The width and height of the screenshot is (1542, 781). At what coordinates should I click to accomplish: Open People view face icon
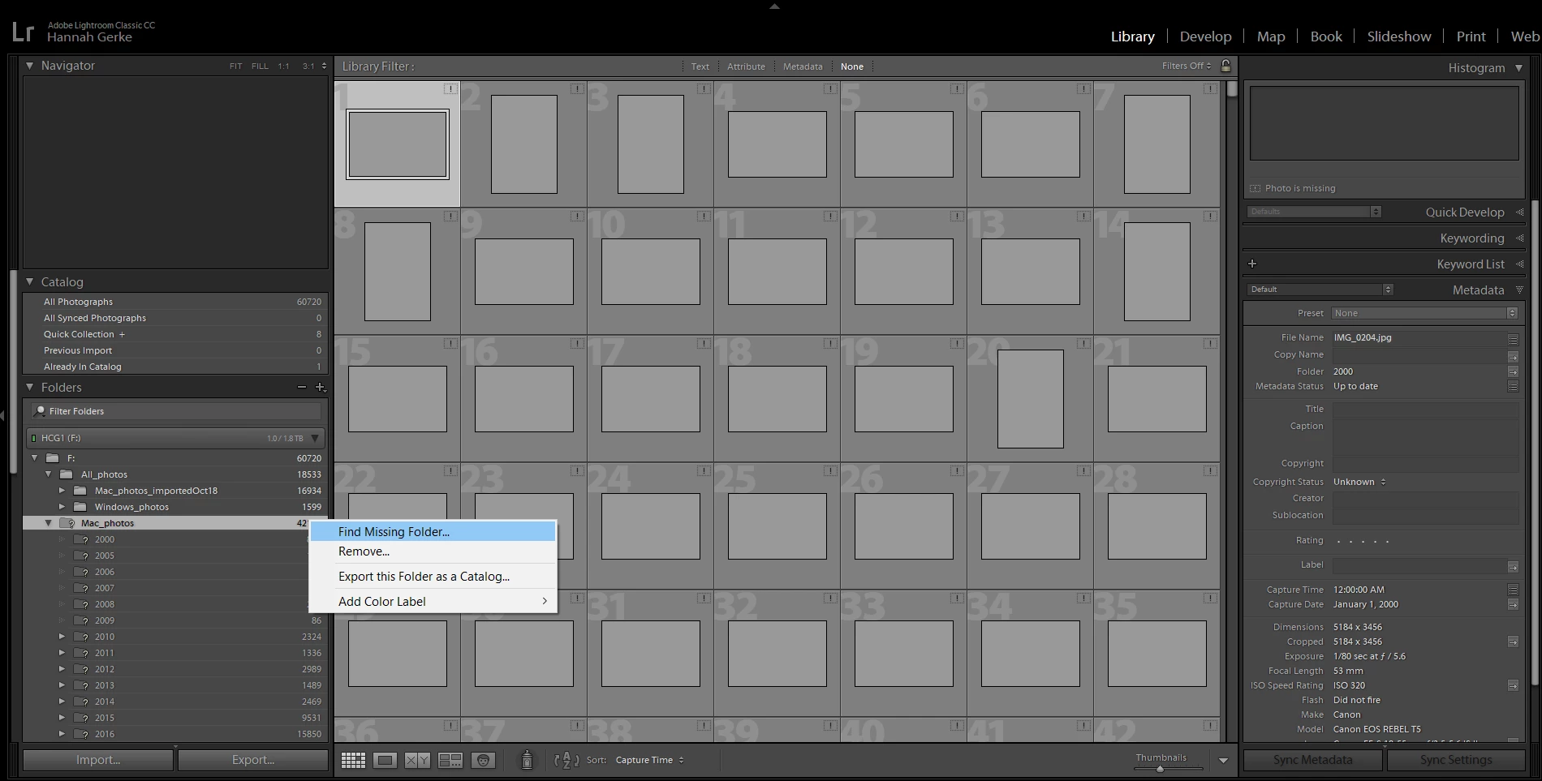click(483, 760)
